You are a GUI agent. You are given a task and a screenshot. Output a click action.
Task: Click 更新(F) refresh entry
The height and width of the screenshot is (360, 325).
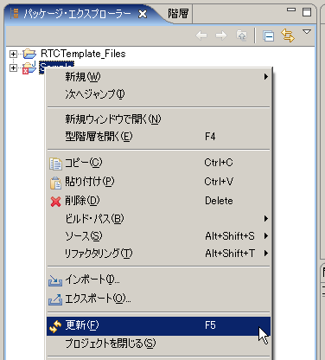pos(158,325)
